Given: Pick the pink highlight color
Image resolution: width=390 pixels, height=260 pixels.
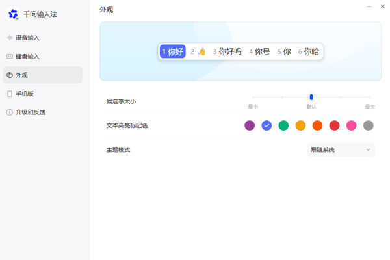Looking at the screenshot, I should pos(351,125).
